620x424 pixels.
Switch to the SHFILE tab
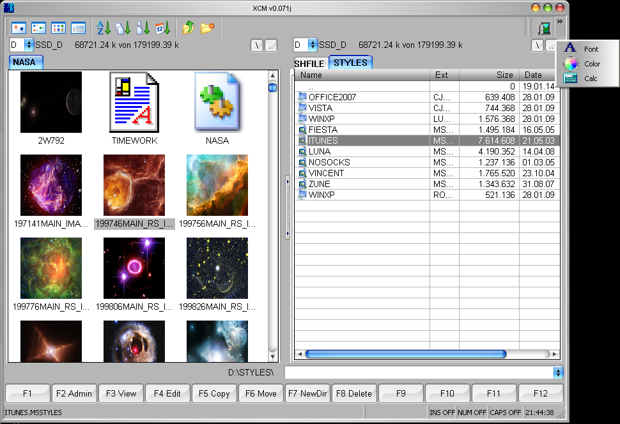point(309,63)
